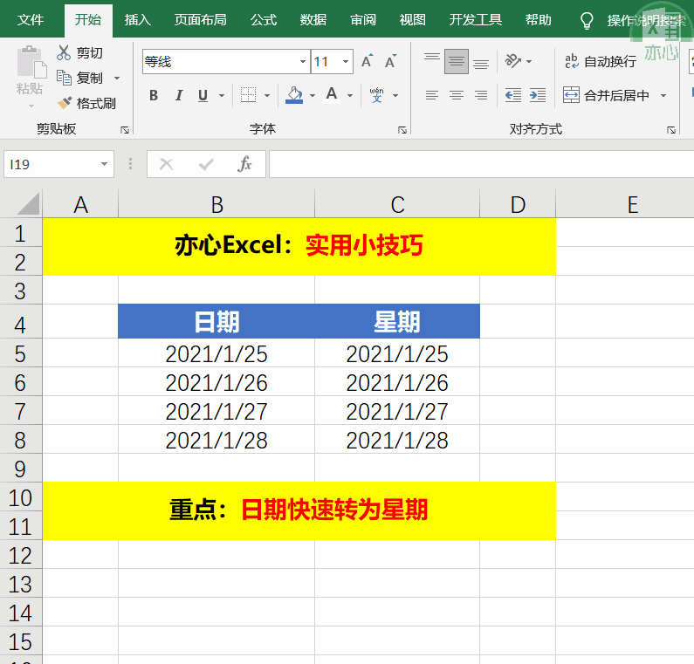Switch to the 数据 Data tab
This screenshot has width=694, height=664.
[313, 20]
